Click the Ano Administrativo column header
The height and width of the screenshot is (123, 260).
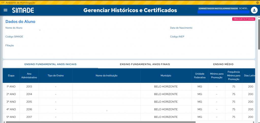(x=29, y=75)
